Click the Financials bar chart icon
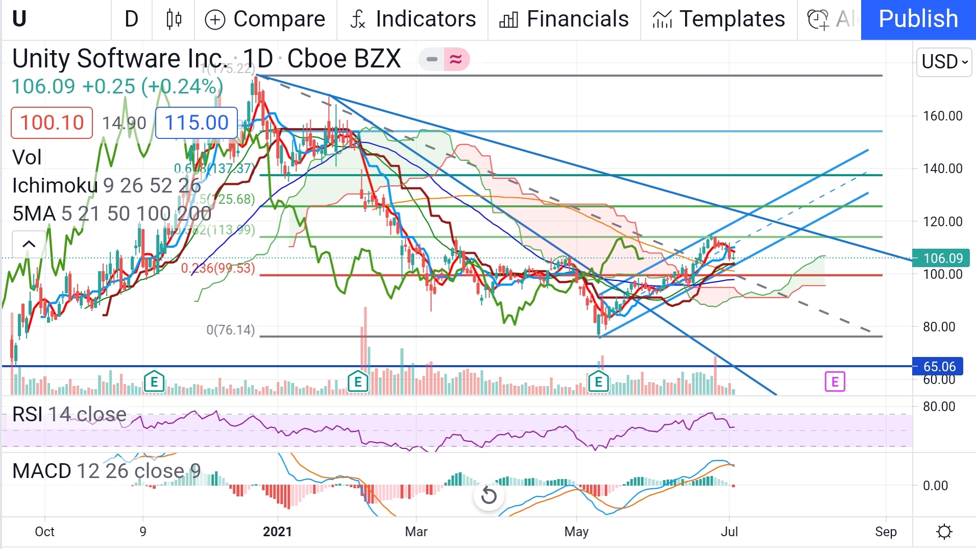The image size is (976, 549). [x=508, y=20]
